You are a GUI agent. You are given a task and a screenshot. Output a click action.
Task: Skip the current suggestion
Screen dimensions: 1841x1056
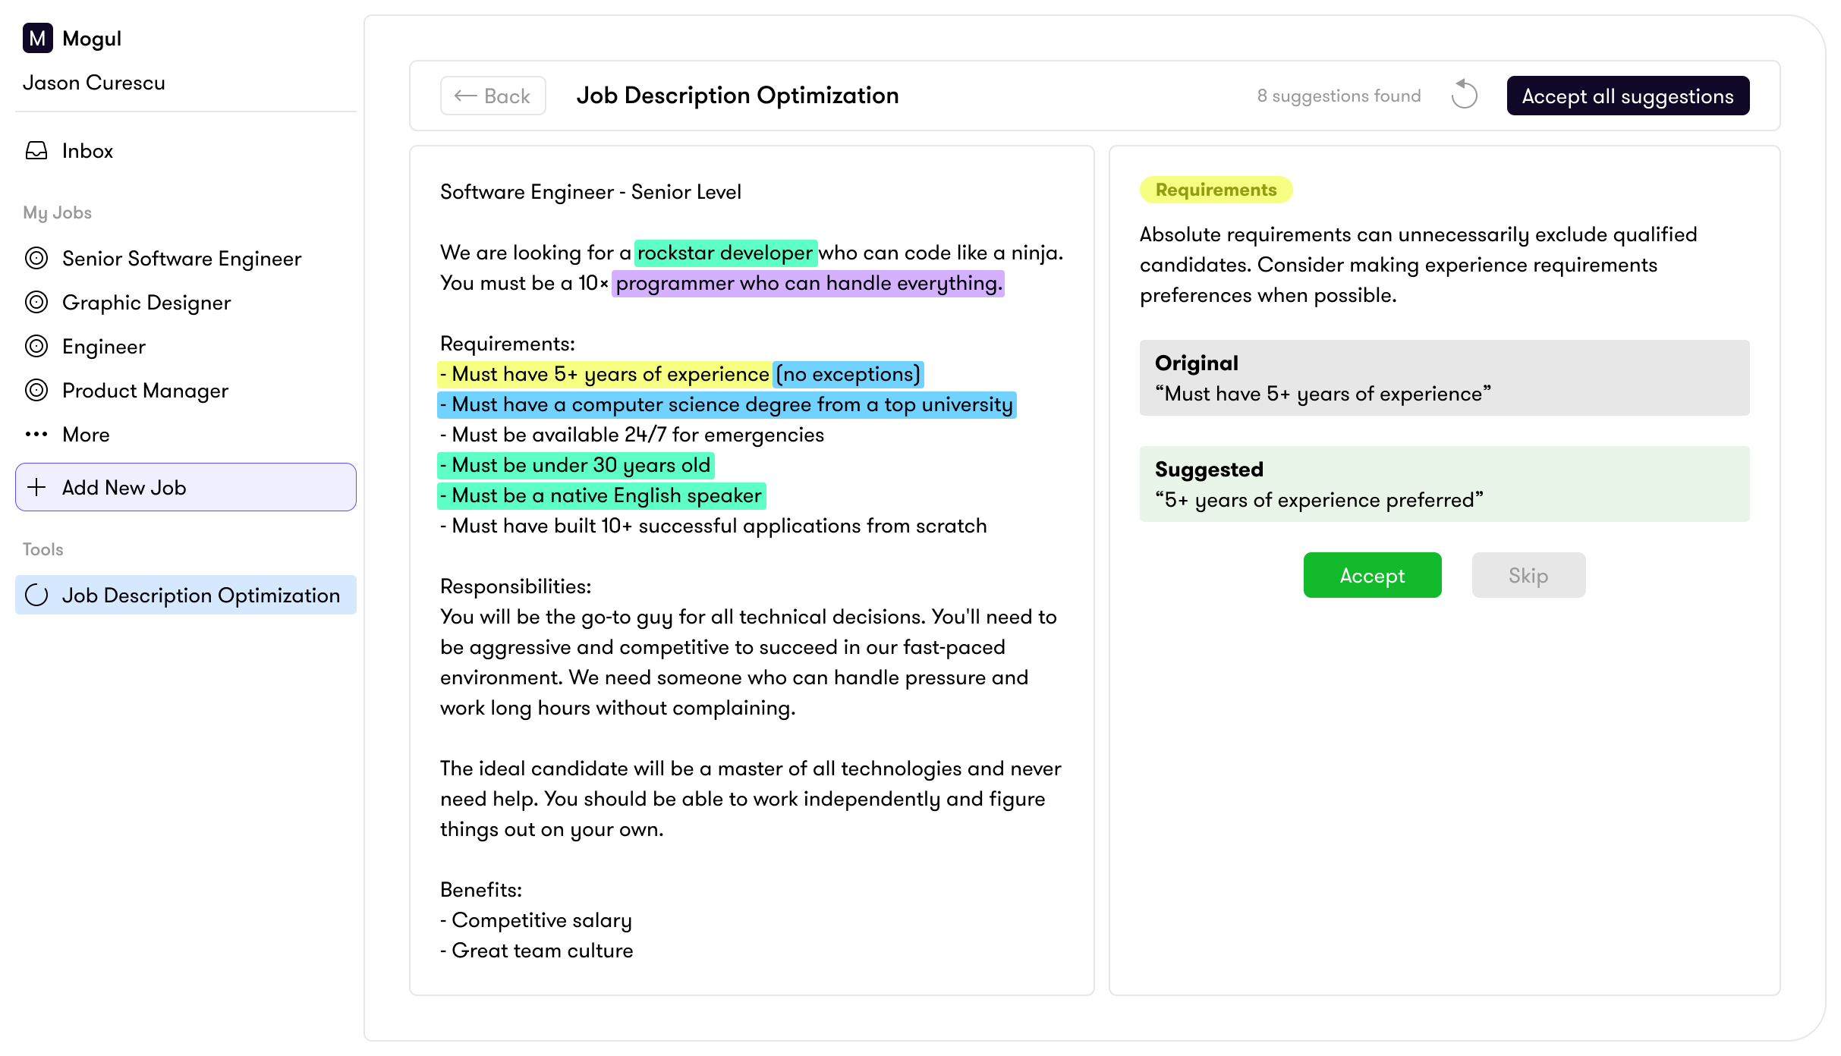1528,575
